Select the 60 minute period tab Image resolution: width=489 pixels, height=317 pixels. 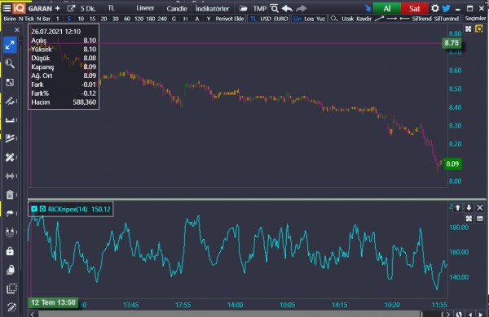coord(127,19)
